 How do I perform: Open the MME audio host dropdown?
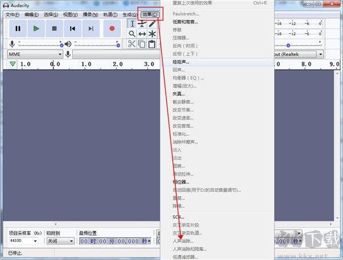point(35,54)
